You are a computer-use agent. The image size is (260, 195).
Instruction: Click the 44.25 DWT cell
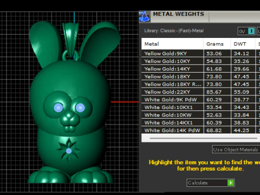(243, 130)
